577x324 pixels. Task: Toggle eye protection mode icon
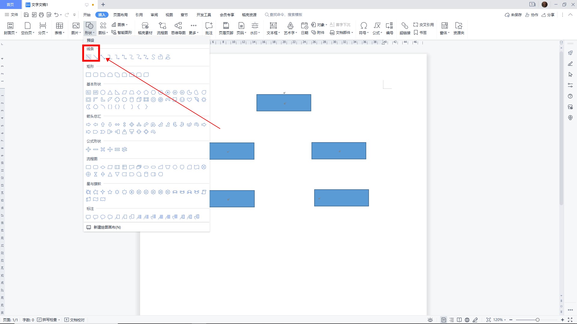pyautogui.click(x=430, y=320)
